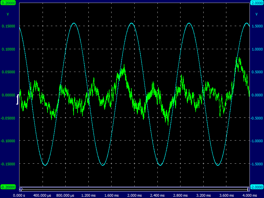Click the cyan -0.5000 axis value

[x=257, y=118]
